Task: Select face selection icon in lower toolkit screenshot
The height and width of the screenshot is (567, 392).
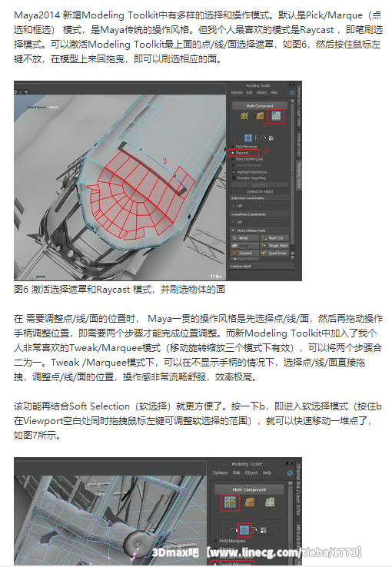Action: coord(270,502)
